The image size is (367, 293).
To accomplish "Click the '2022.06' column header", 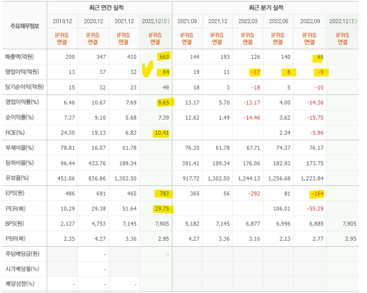I will (x=279, y=21).
